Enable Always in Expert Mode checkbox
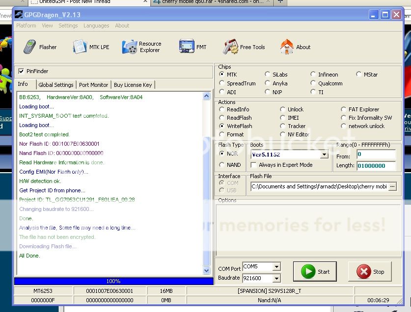The width and height of the screenshot is (411, 312). click(254, 165)
